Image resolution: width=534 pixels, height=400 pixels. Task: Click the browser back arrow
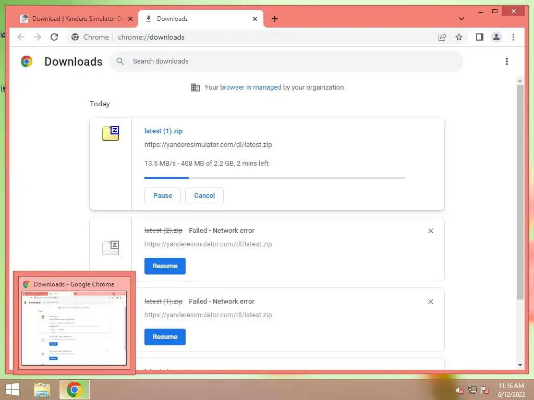point(21,37)
